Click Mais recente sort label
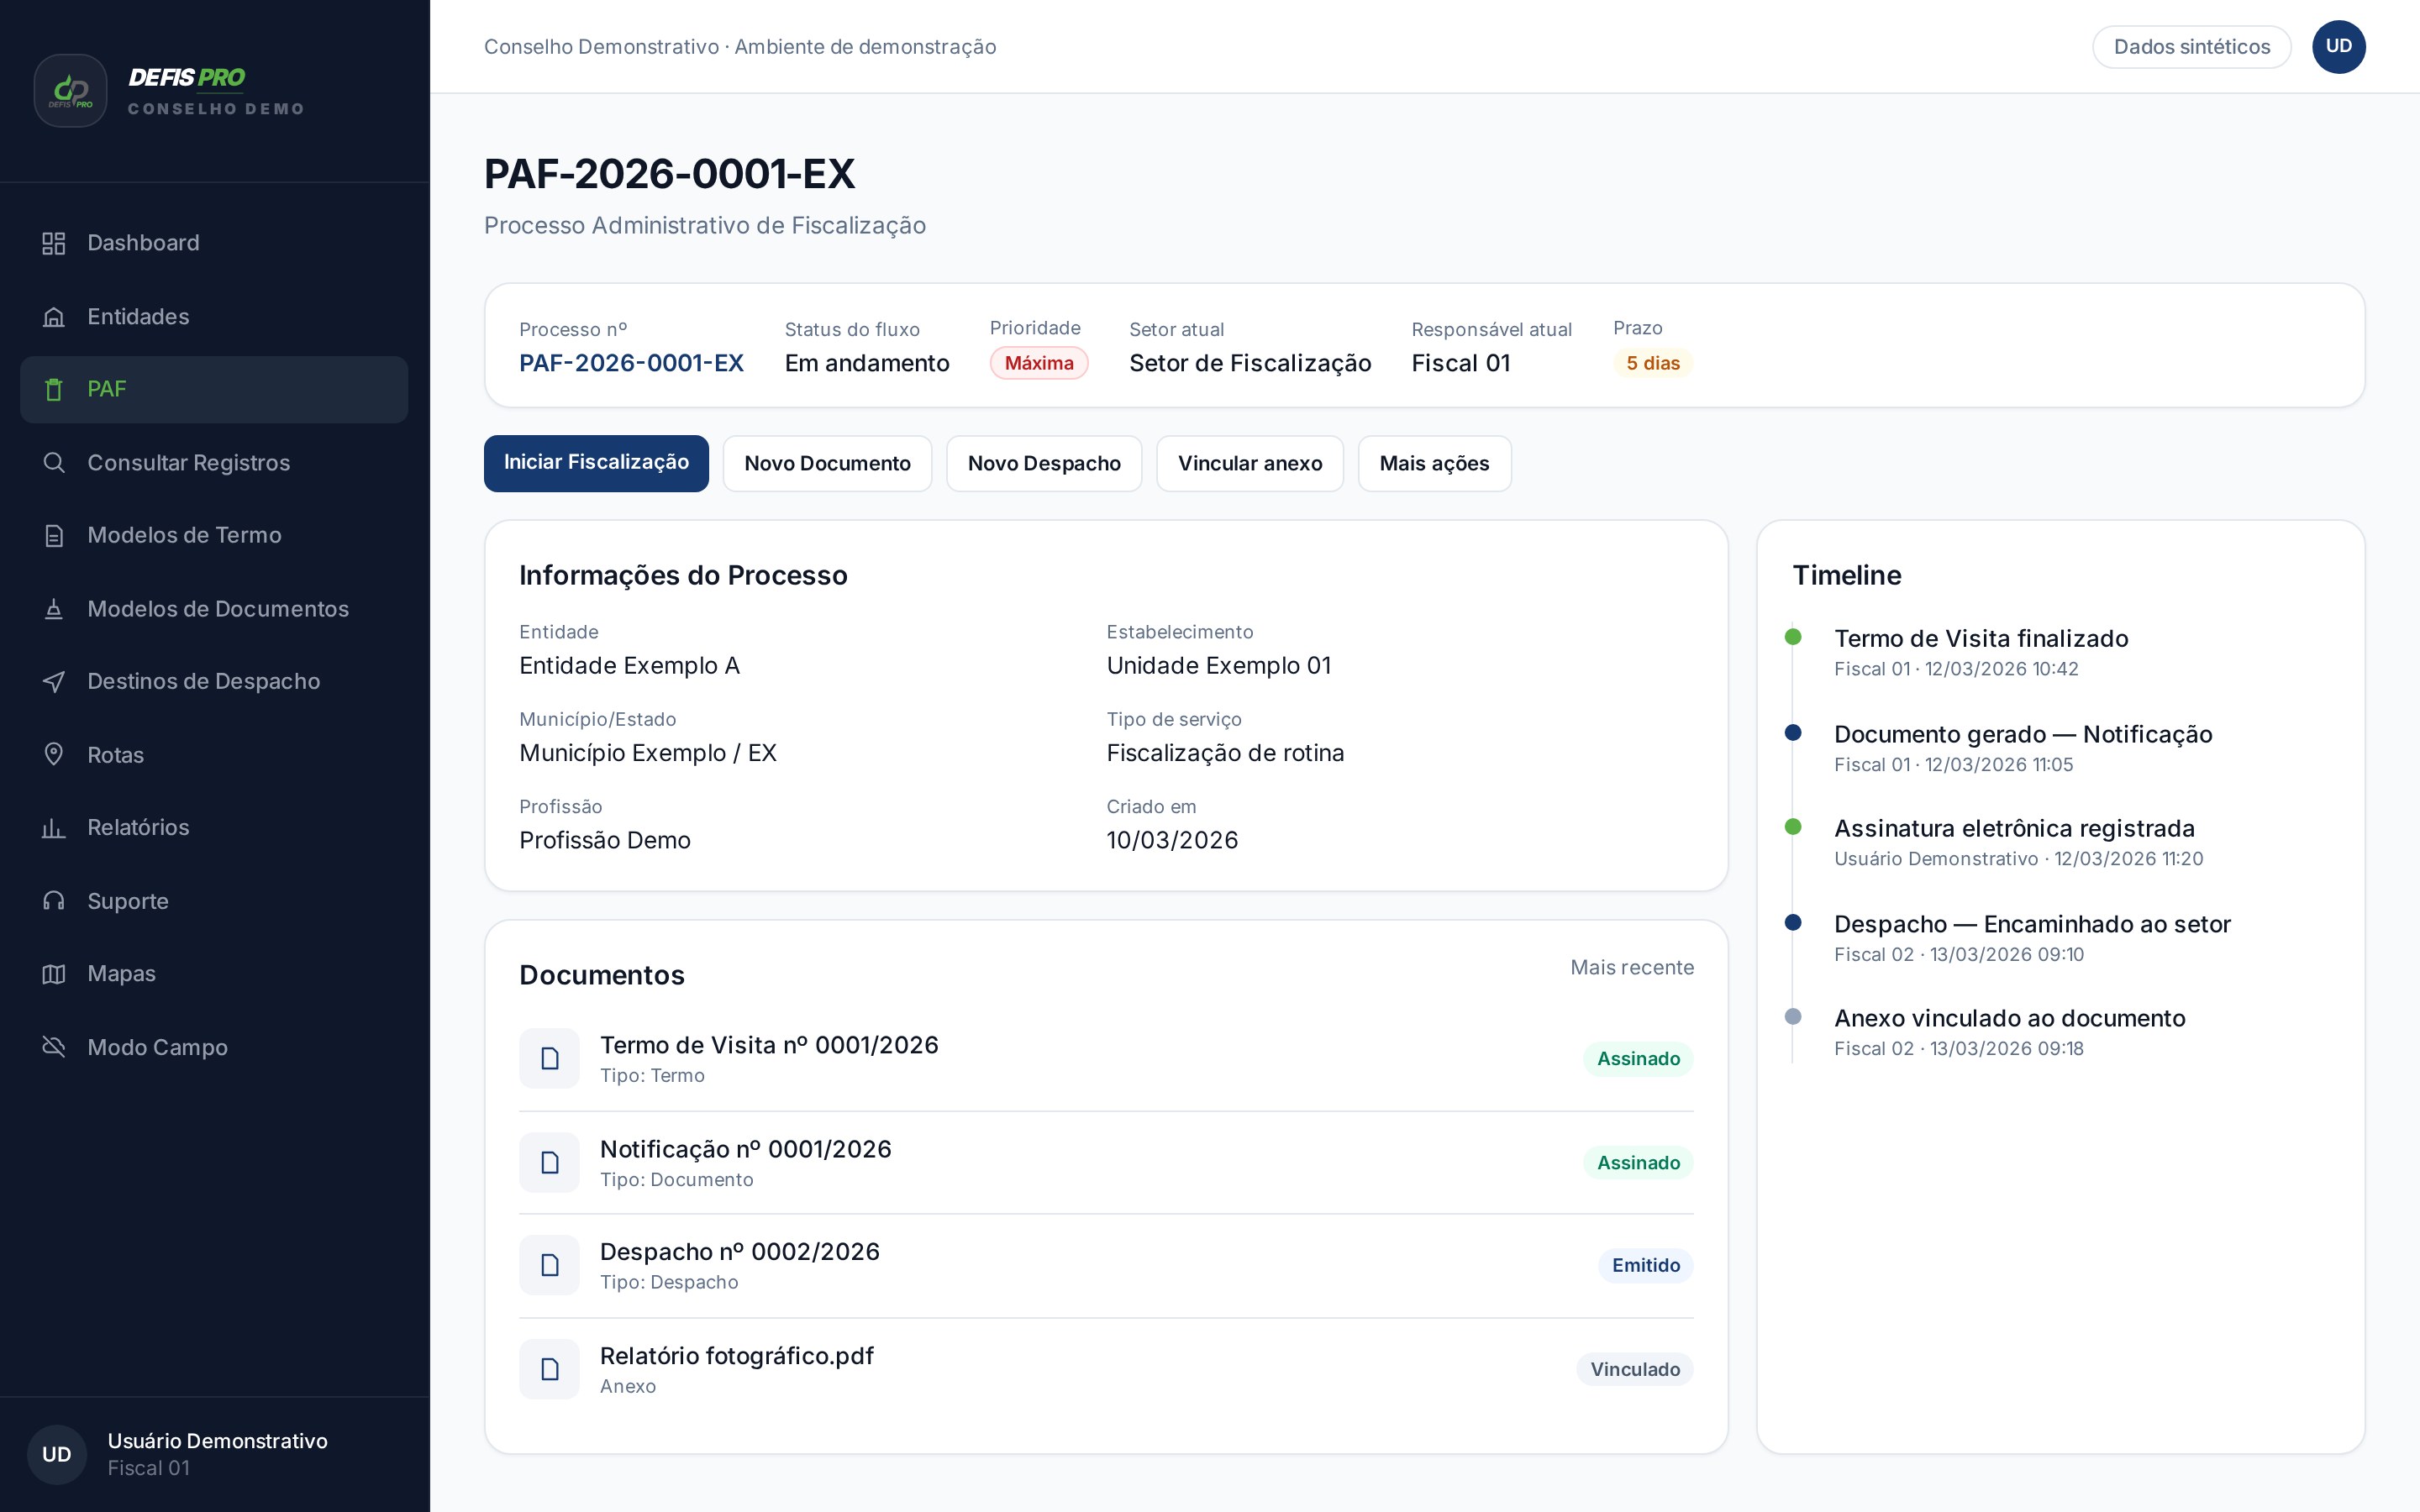This screenshot has height=1512, width=2420. [1632, 967]
